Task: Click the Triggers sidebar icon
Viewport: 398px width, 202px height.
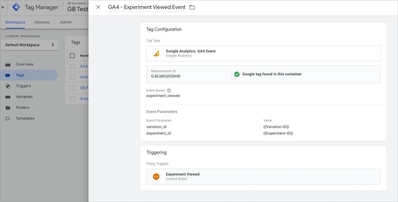Action: [x=8, y=86]
